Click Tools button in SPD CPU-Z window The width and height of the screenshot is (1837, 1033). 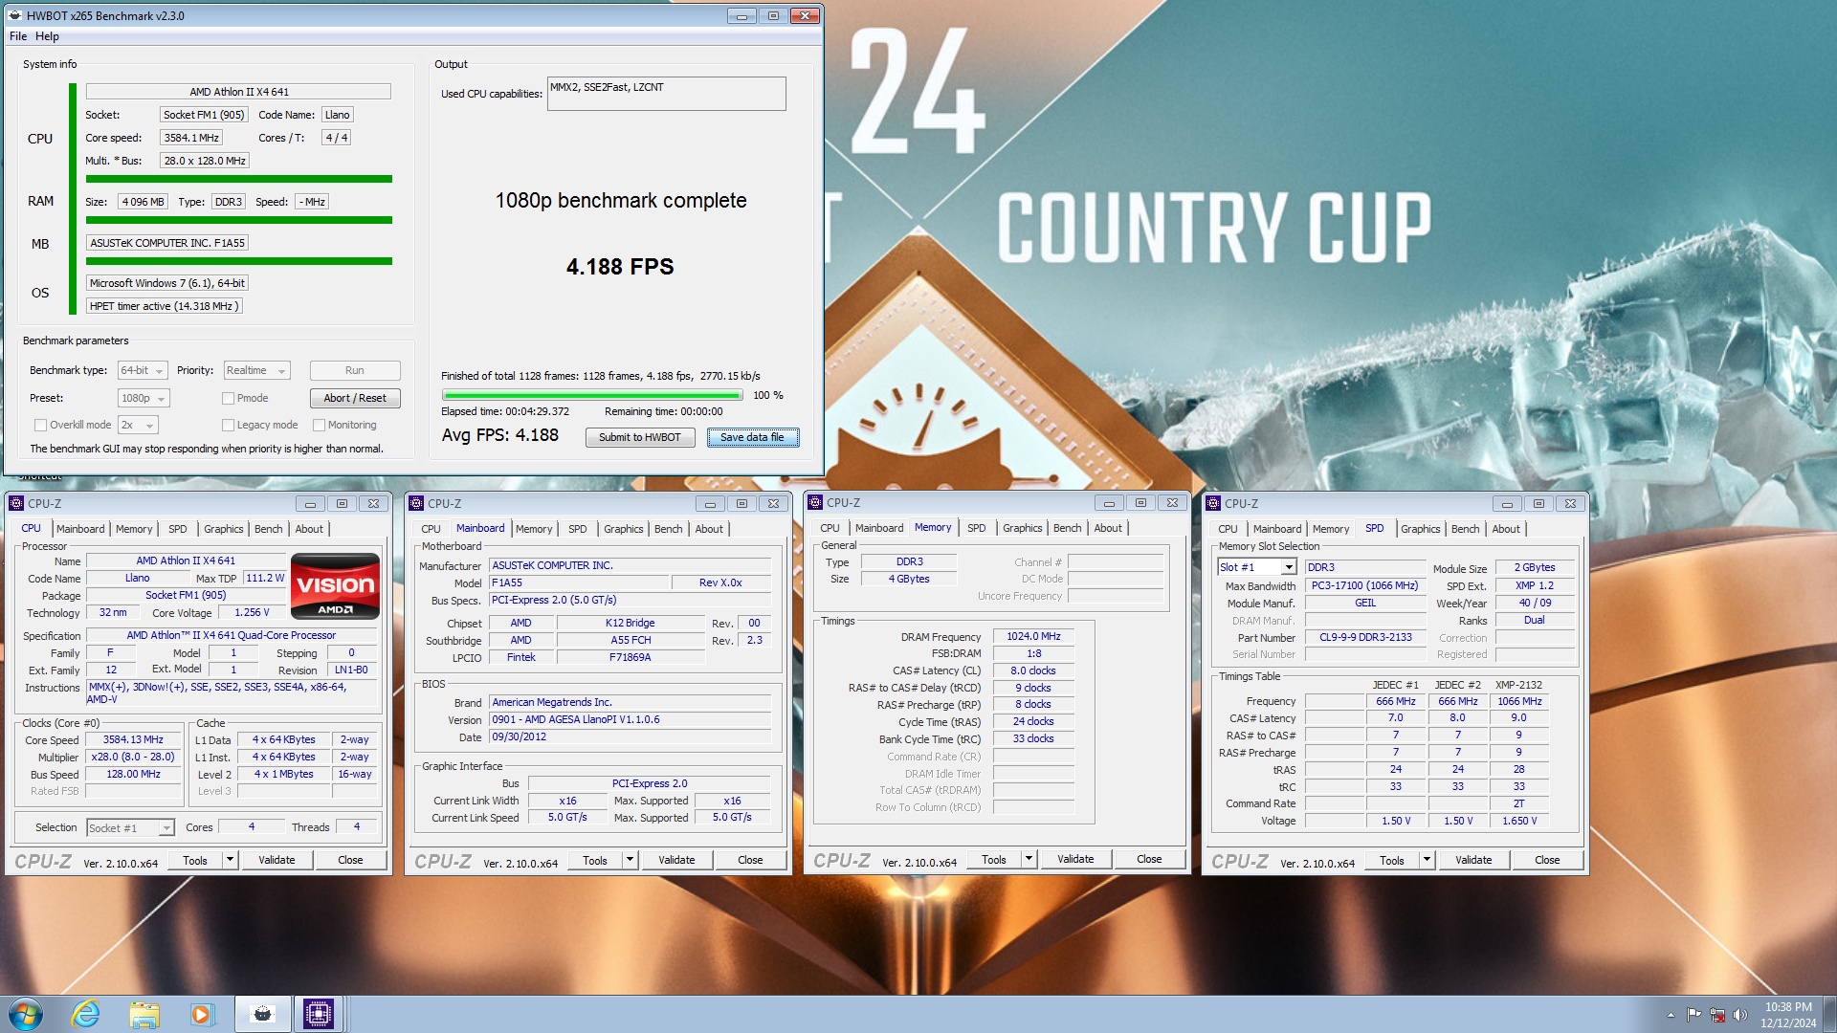(1392, 860)
